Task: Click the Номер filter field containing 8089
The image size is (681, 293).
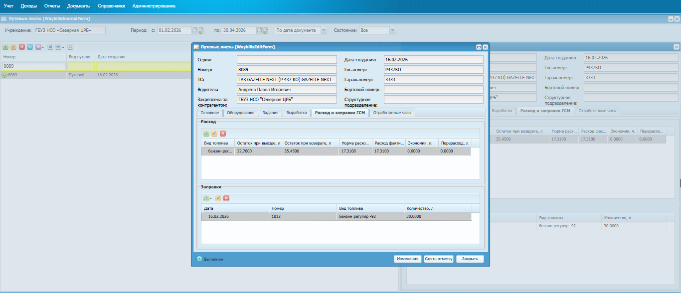Action: [x=33, y=66]
